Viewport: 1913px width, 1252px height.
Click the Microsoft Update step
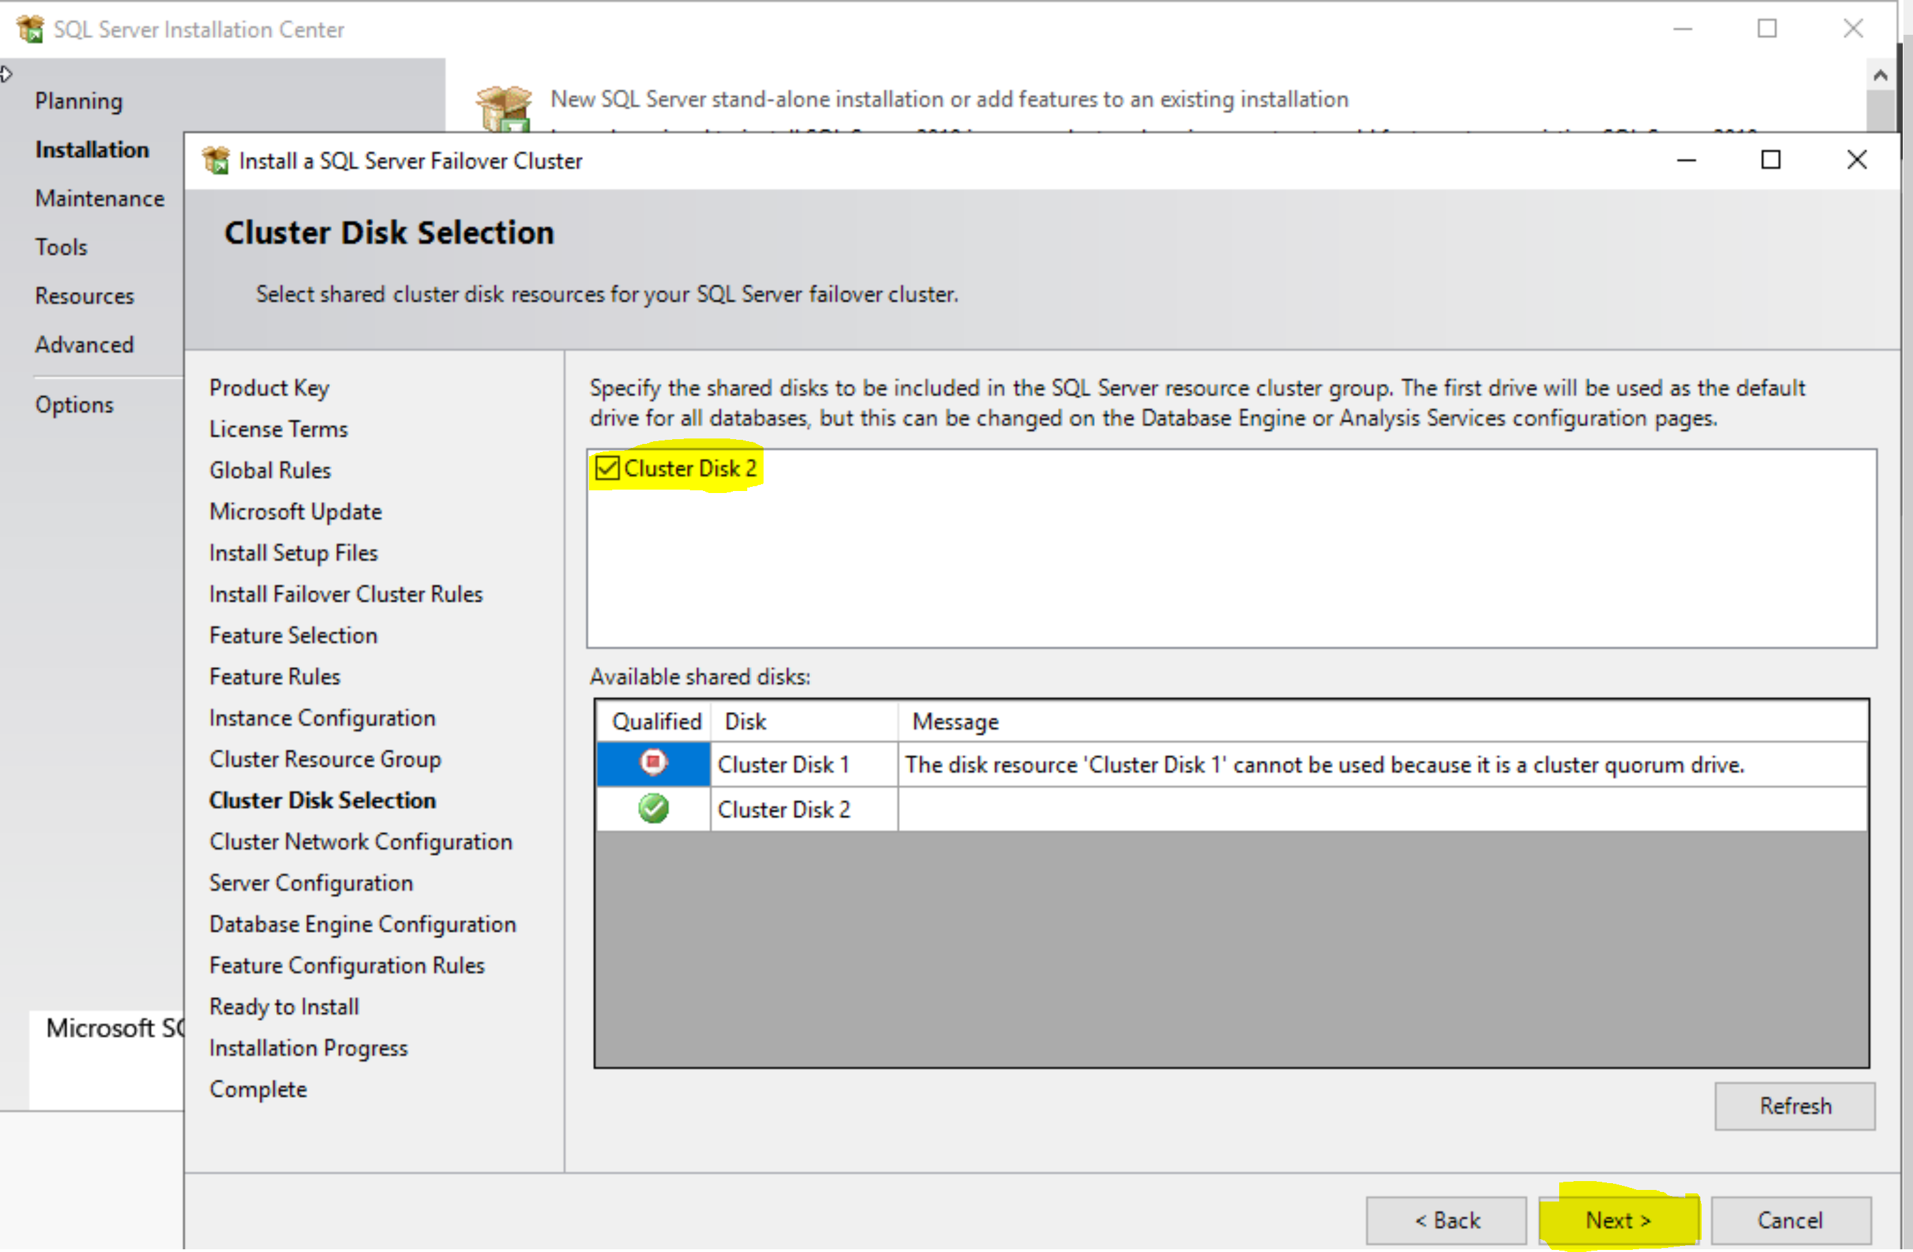pos(295,511)
